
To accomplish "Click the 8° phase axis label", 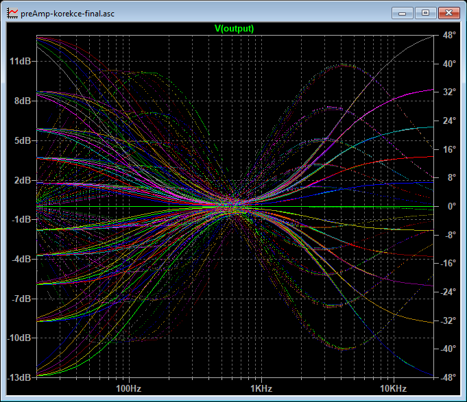I will tap(452, 178).
